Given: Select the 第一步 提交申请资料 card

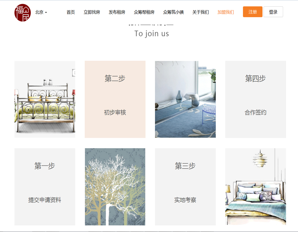Looking at the screenshot, I should point(45,187).
